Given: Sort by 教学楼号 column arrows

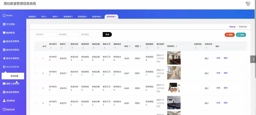Looking at the screenshot, I should 51,48.
